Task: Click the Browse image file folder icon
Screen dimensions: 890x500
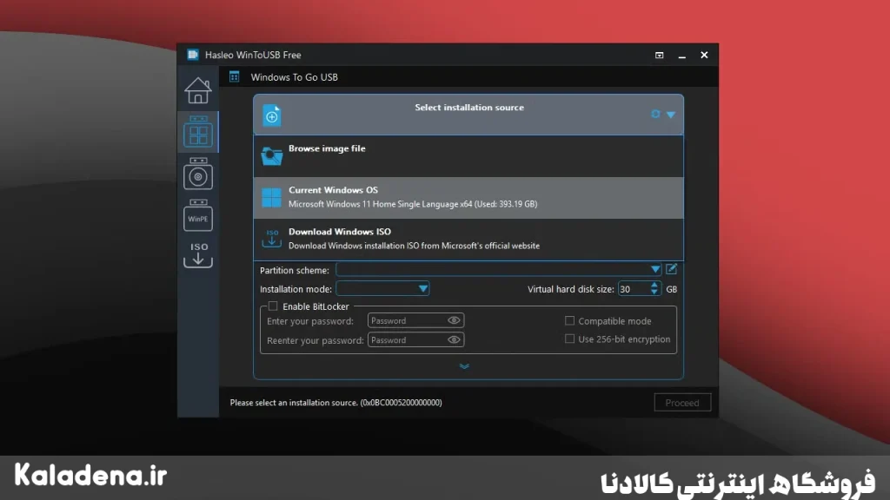Action: click(x=272, y=156)
